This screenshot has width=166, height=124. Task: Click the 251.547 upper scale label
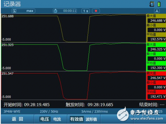pyautogui.click(x=7, y=73)
